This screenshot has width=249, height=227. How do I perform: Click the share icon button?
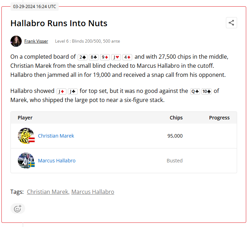tap(231, 23)
